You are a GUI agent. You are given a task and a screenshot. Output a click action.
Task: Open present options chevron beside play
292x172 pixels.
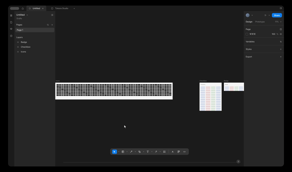coord(269,15)
